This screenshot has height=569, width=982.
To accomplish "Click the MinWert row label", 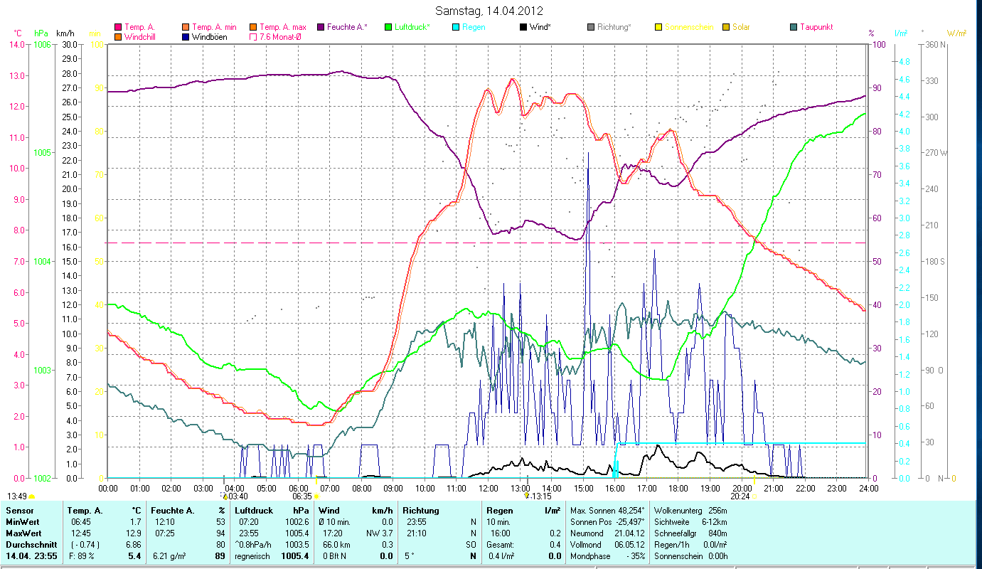I will coord(23,522).
